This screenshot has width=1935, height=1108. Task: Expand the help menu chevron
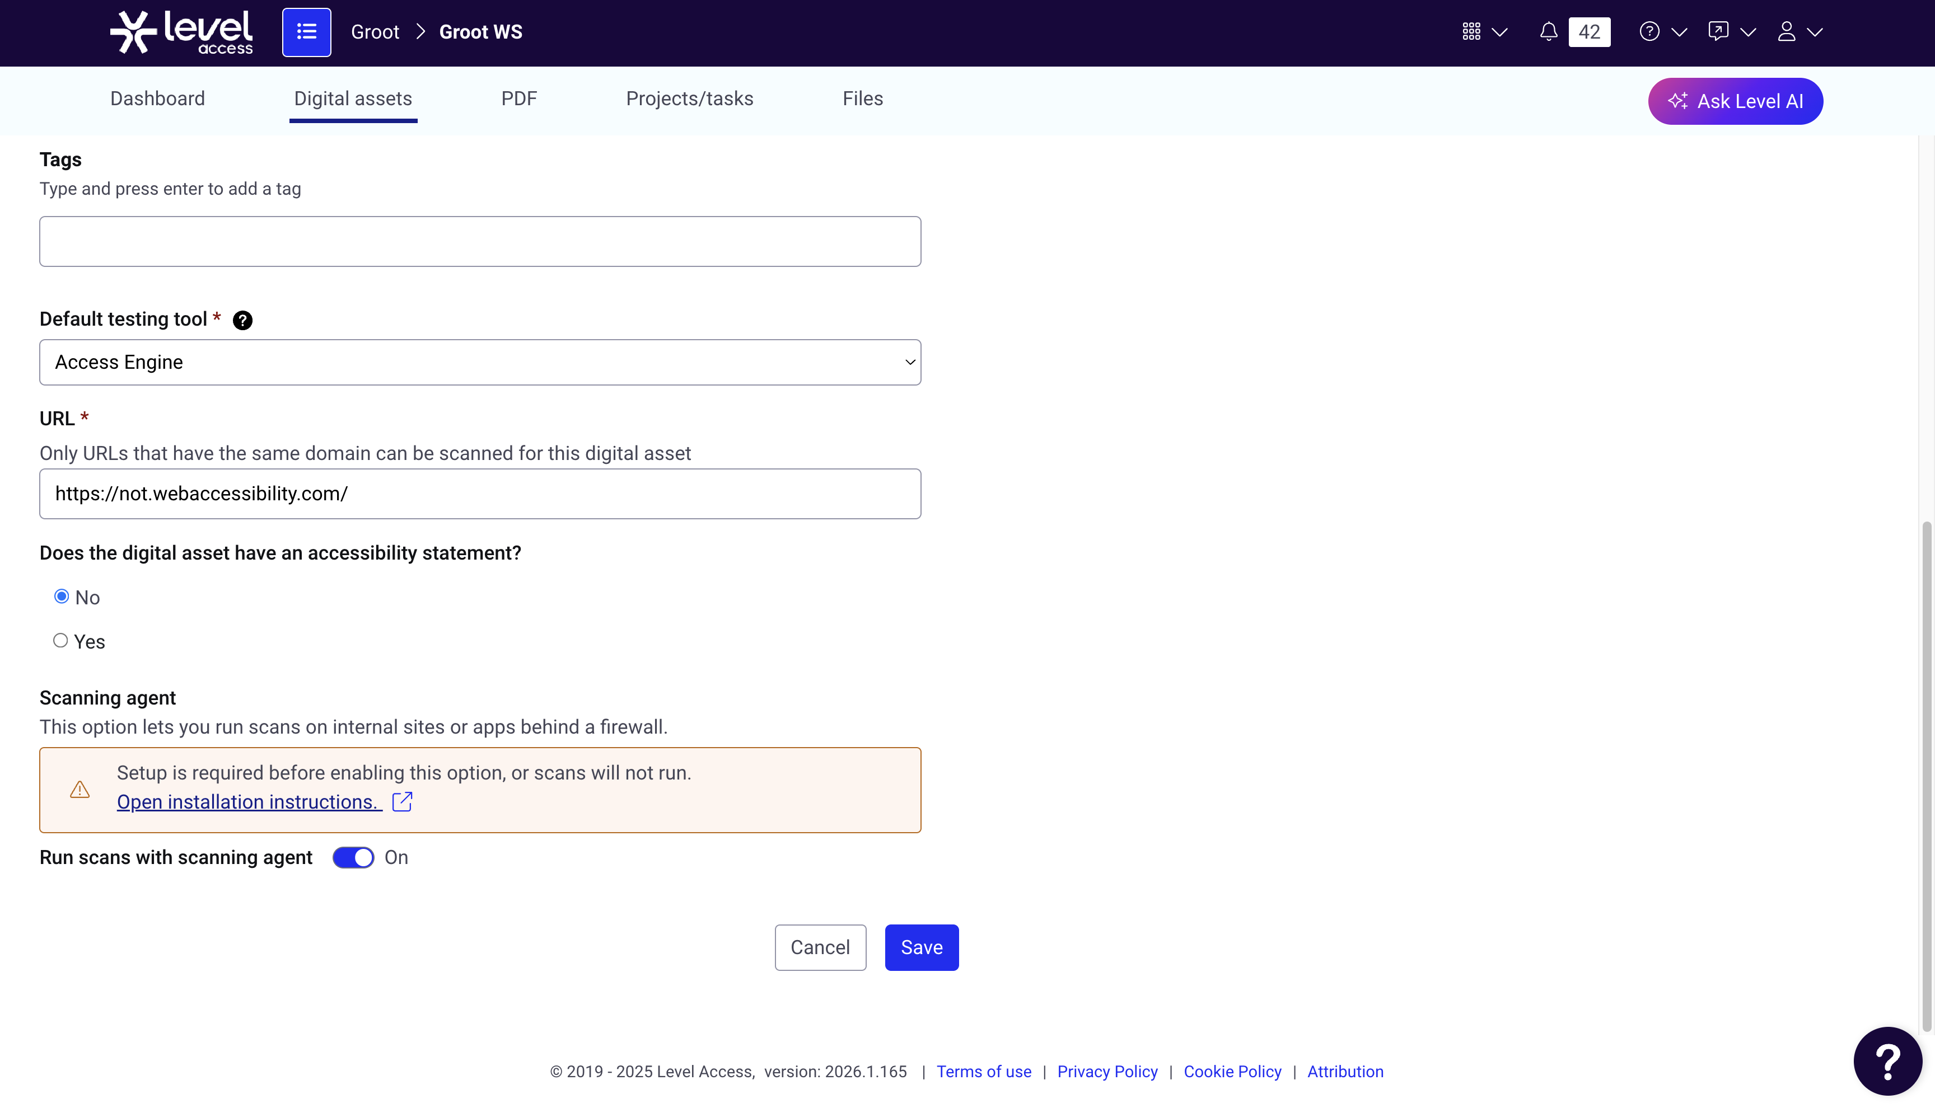click(1679, 32)
